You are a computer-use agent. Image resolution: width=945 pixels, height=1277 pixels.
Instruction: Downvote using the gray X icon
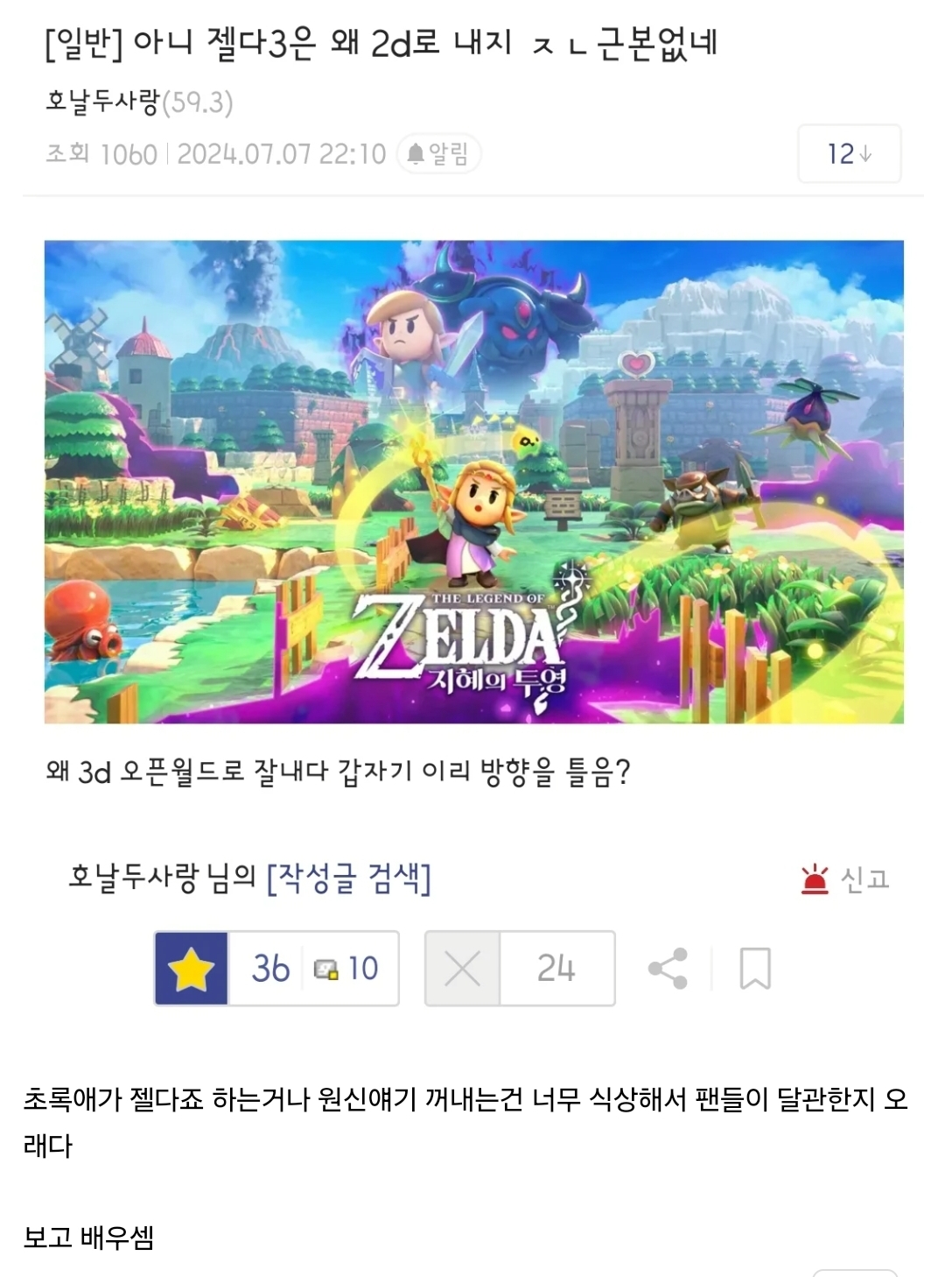click(x=462, y=969)
